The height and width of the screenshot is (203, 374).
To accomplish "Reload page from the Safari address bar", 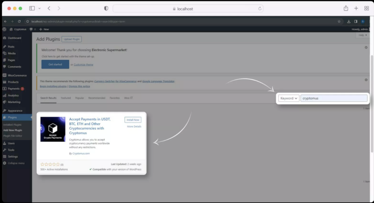I will coord(260,9).
